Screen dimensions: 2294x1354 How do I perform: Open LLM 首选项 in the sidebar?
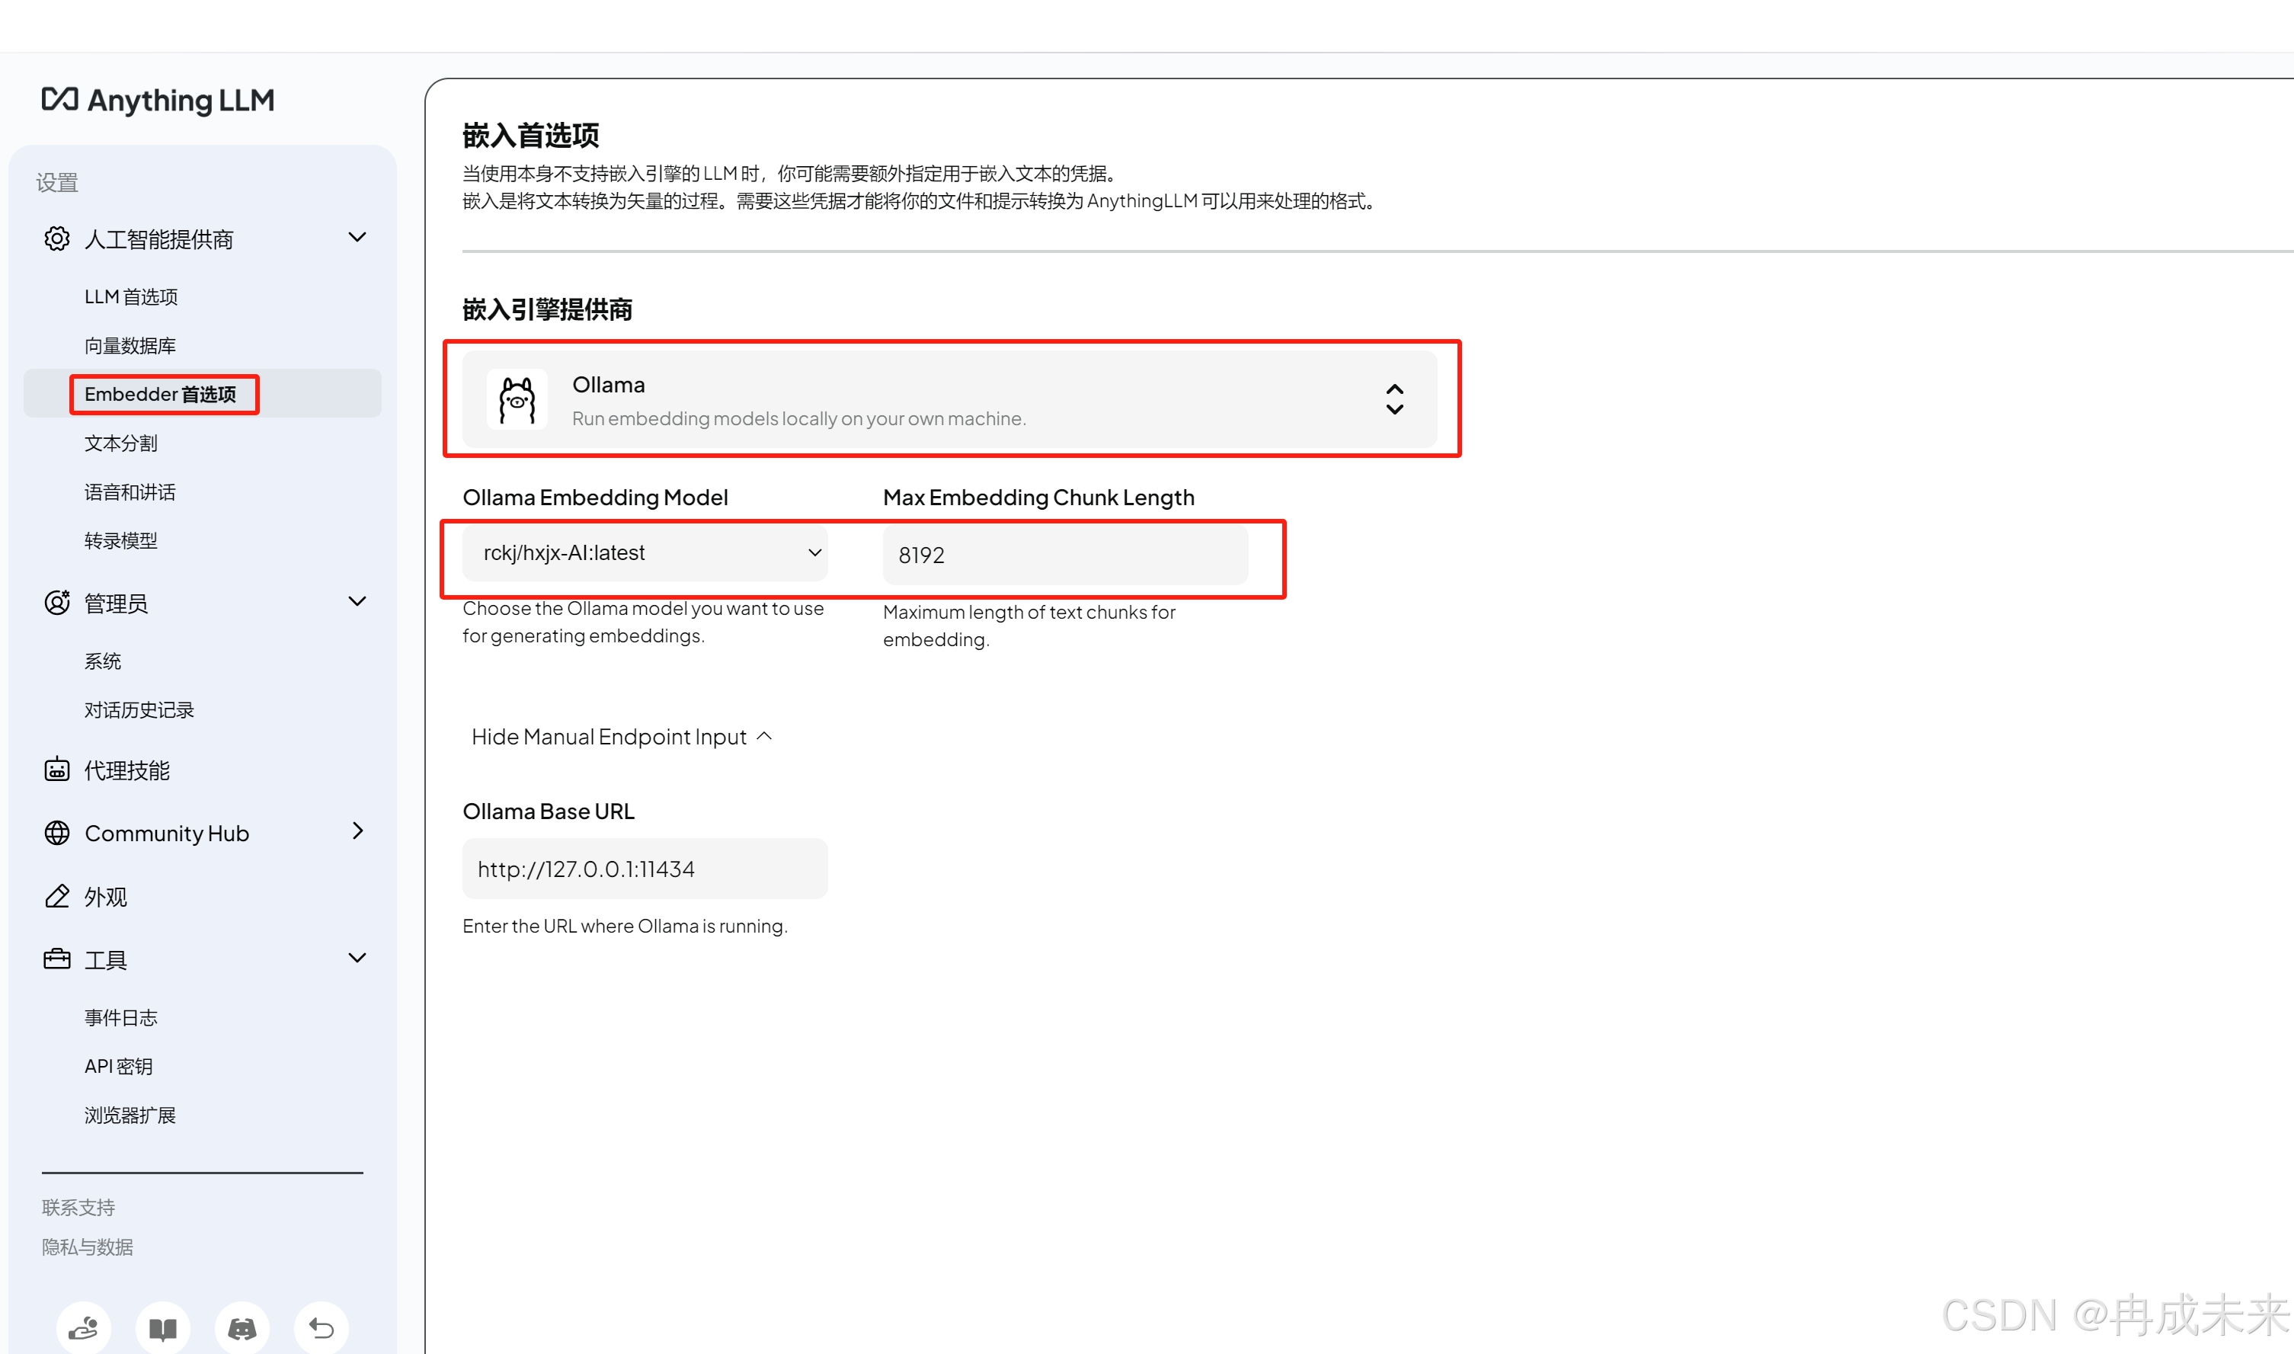[x=130, y=296]
